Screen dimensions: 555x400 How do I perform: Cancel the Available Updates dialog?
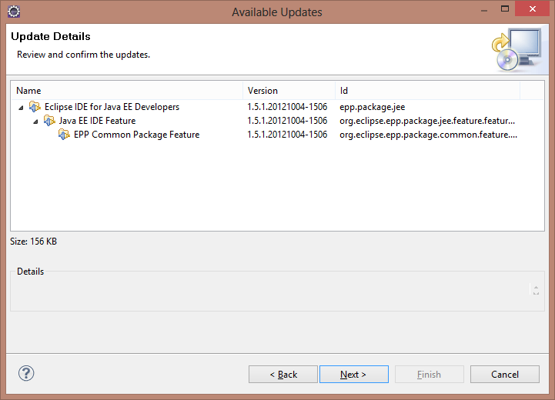pos(505,375)
